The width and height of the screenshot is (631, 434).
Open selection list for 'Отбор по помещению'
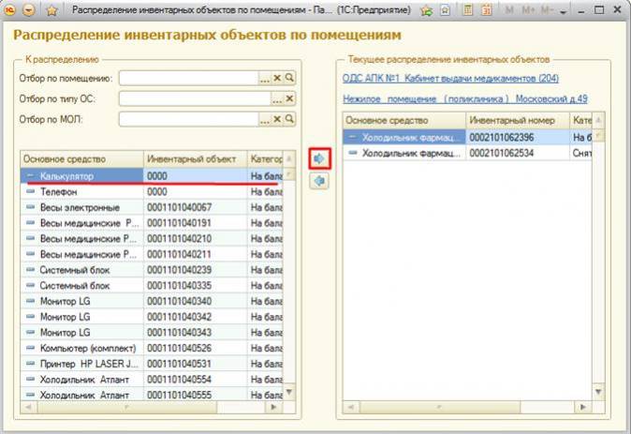(x=265, y=78)
